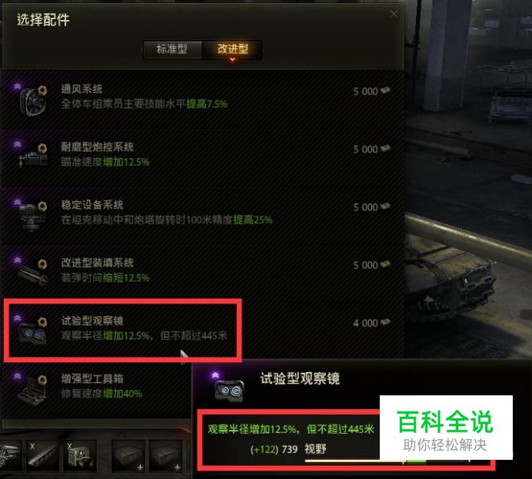This screenshot has width=532, height=479.
Task: Select the 增强型工具箱 list row
Action: (x=97, y=388)
